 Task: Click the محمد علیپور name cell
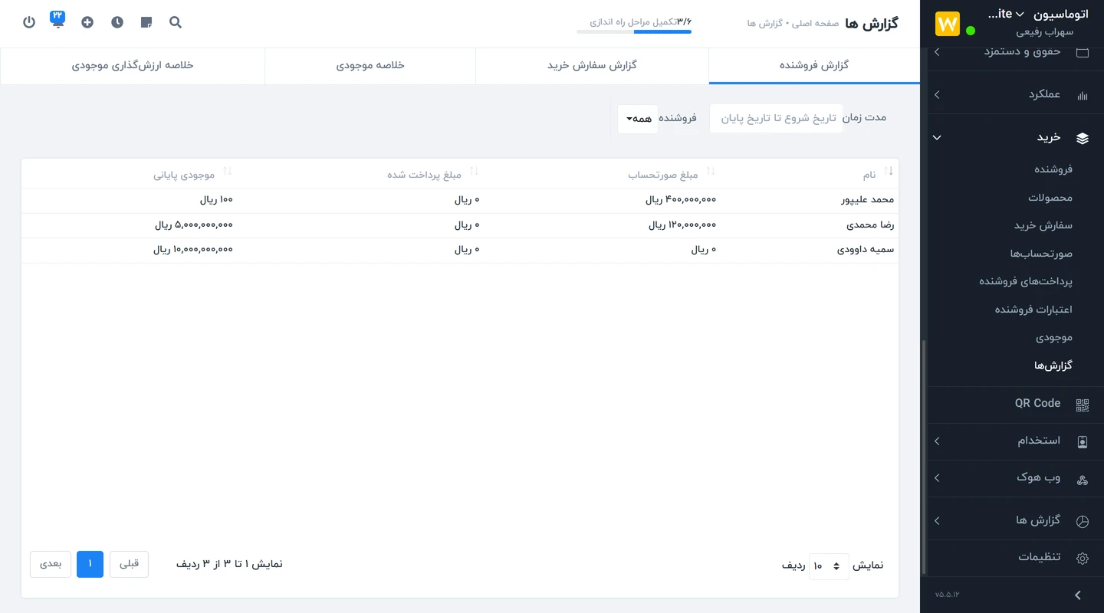(868, 200)
